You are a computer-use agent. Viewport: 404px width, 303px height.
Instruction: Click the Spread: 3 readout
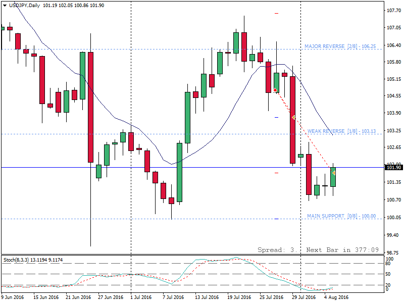coord(277,250)
